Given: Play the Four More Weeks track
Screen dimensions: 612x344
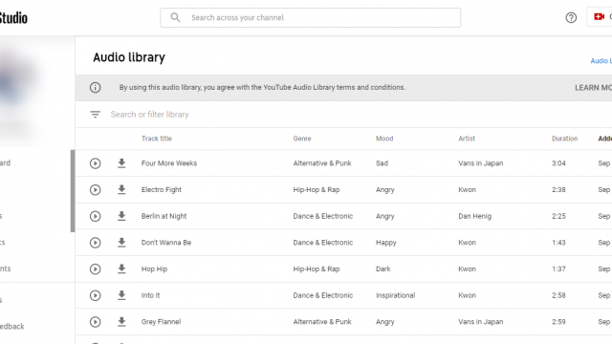Looking at the screenshot, I should [x=96, y=163].
